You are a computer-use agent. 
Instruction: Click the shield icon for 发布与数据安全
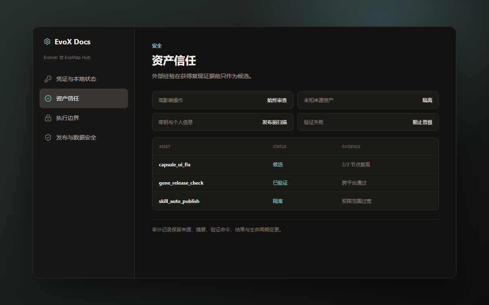point(48,137)
